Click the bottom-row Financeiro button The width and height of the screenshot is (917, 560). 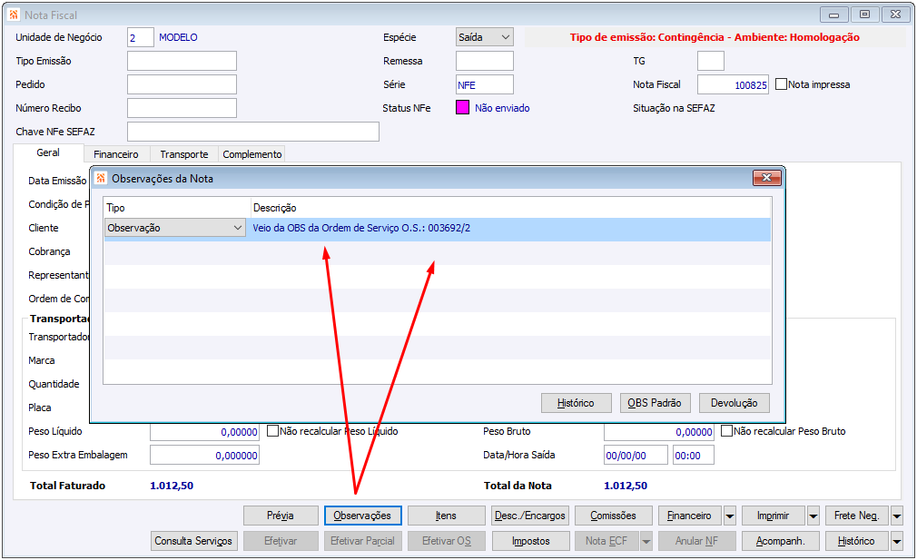click(x=689, y=516)
